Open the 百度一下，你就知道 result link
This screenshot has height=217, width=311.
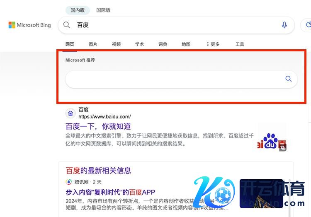pos(98,126)
